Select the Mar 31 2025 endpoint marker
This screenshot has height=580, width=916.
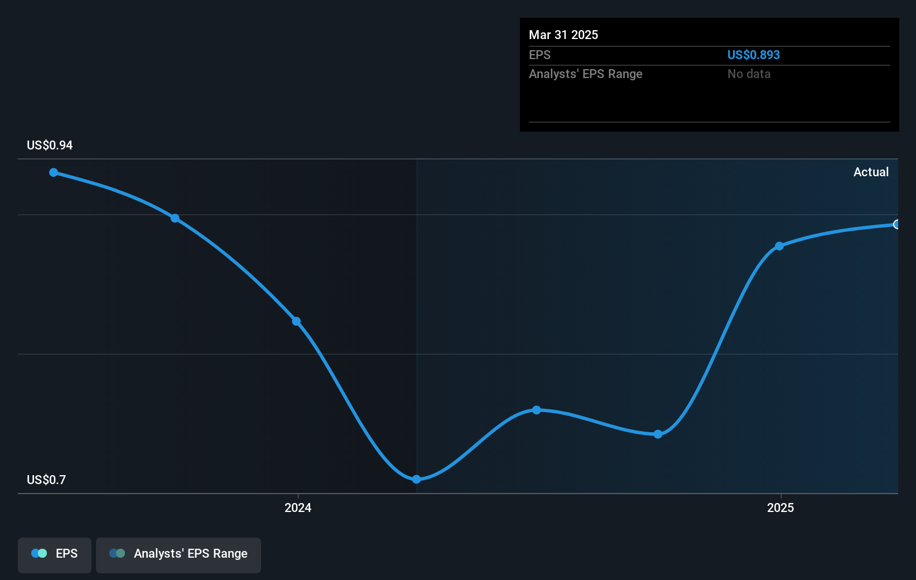point(897,224)
